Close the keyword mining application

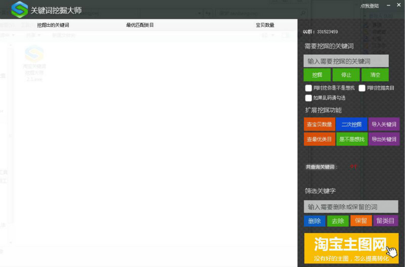[x=398, y=6]
